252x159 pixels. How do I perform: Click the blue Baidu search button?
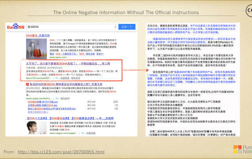tap(127, 26)
